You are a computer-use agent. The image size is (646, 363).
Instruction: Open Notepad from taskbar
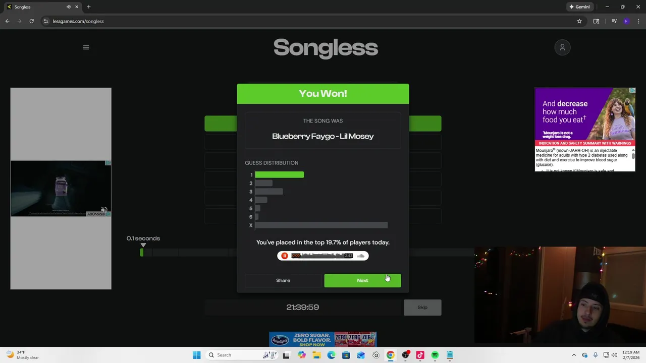point(450,355)
